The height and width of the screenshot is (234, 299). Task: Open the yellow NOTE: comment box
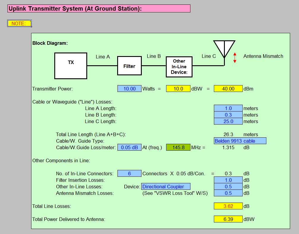point(20,23)
